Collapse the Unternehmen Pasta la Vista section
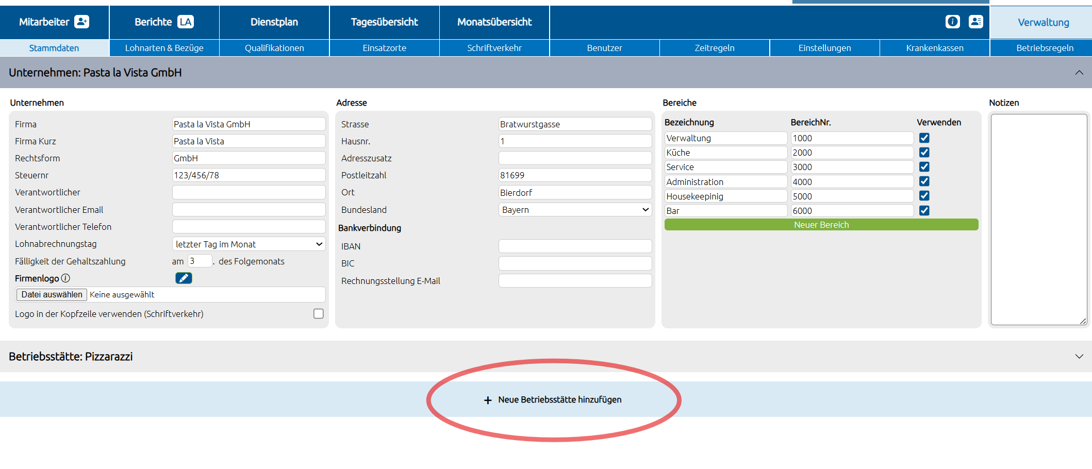This screenshot has height=469, width=1092. point(1079,73)
